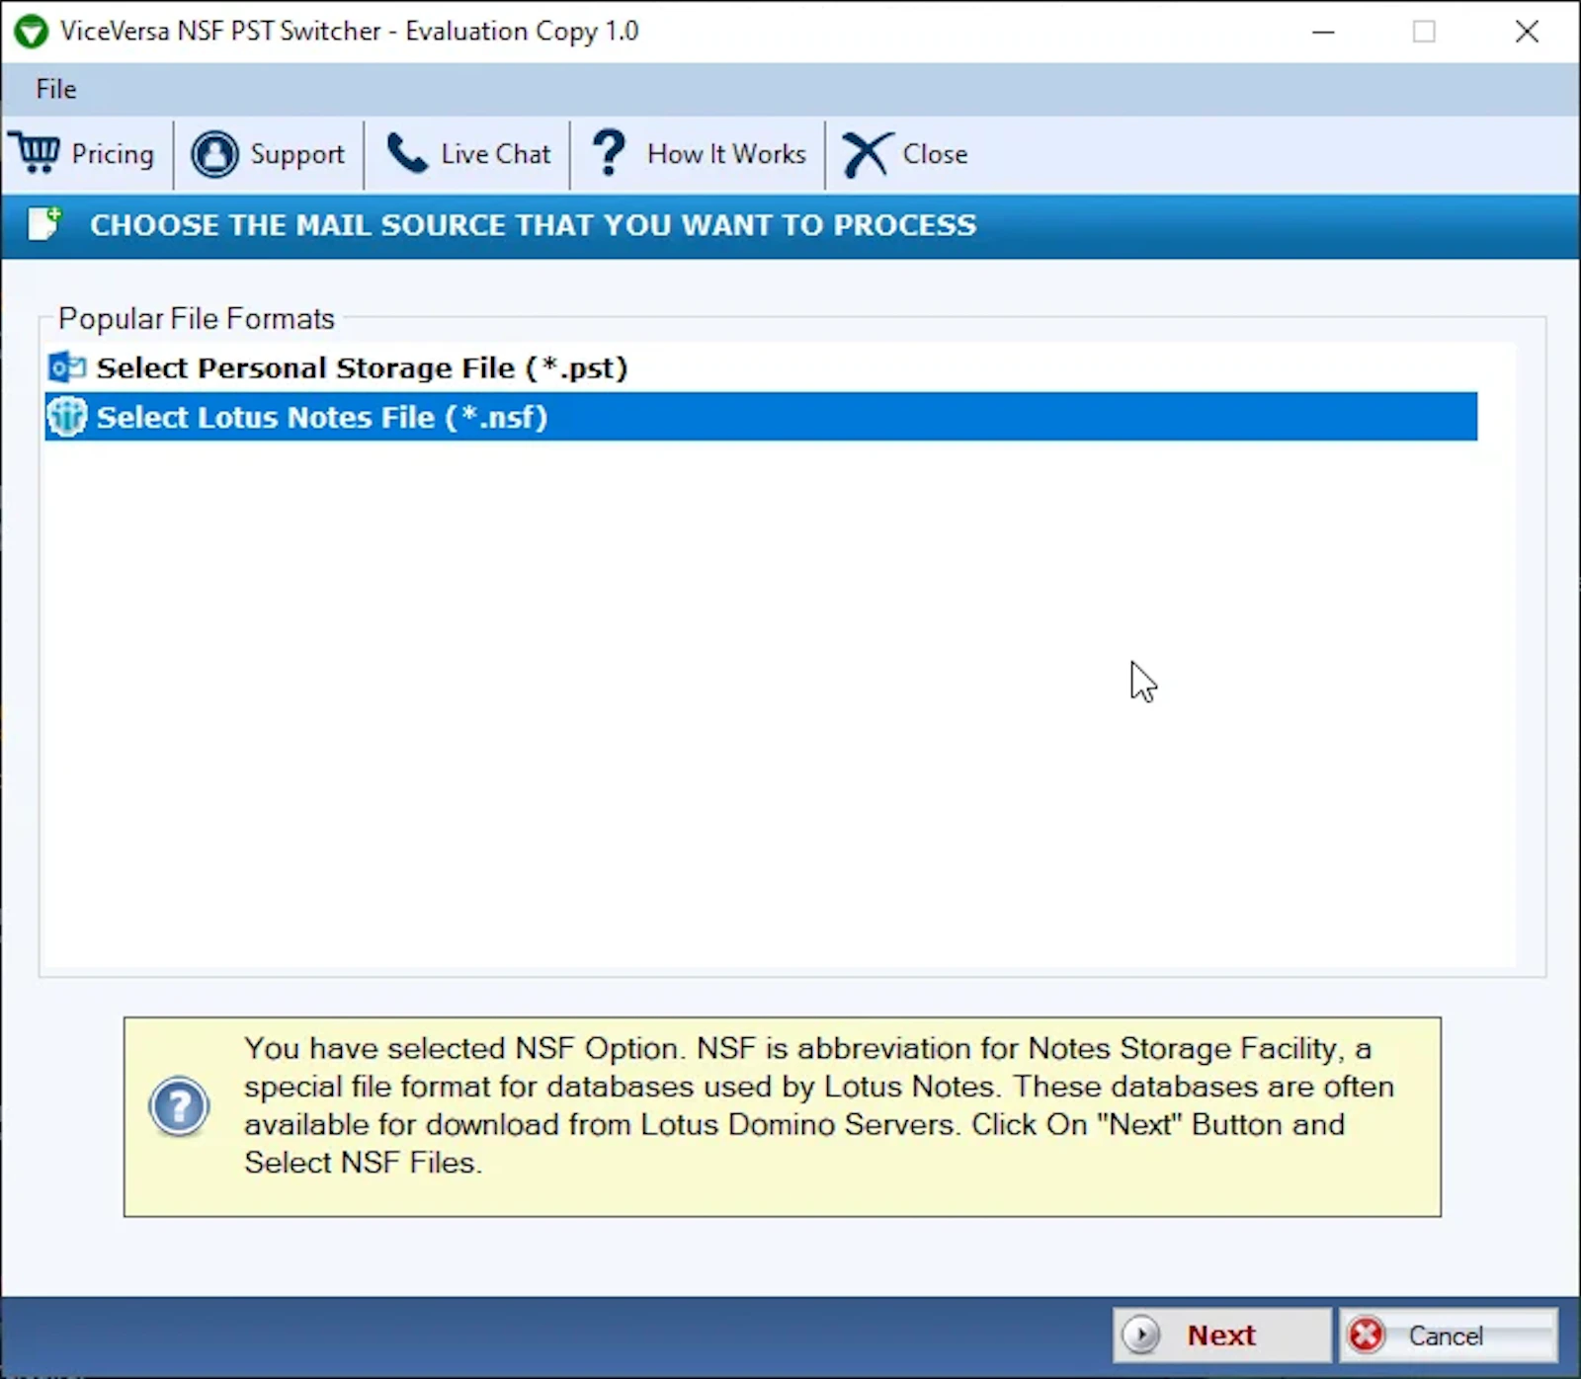Open the Pricing toolbar label
The height and width of the screenshot is (1379, 1581).
point(113,154)
